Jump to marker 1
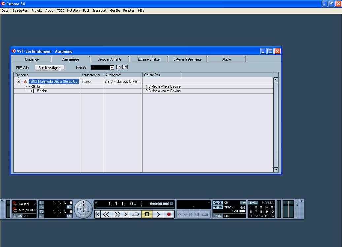The image size is (342, 247). pyautogui.click(x=251, y=207)
